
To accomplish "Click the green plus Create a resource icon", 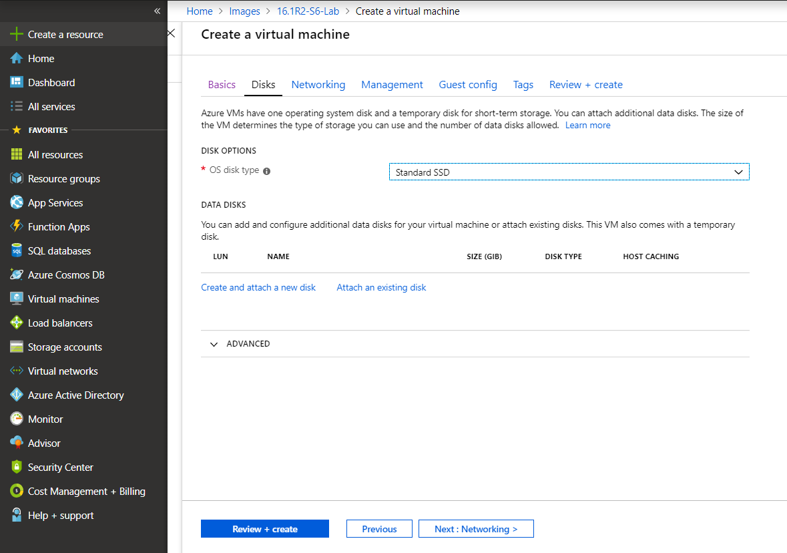I will tap(17, 34).
